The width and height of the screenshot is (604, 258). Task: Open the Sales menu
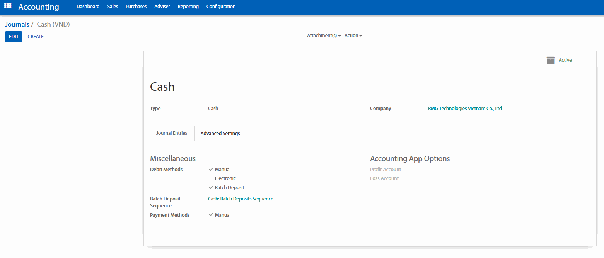pos(113,7)
